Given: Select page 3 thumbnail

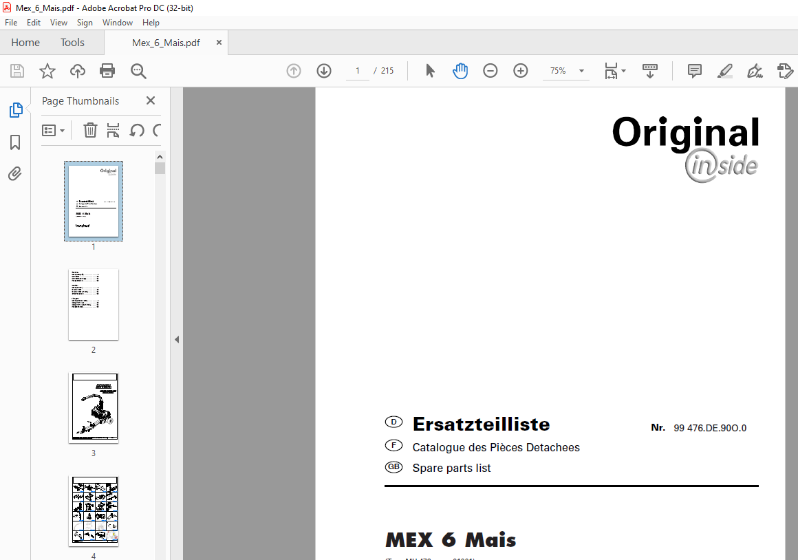Looking at the screenshot, I should coord(95,408).
